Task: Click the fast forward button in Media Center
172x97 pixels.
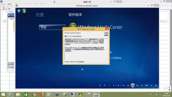Action: coord(142,85)
